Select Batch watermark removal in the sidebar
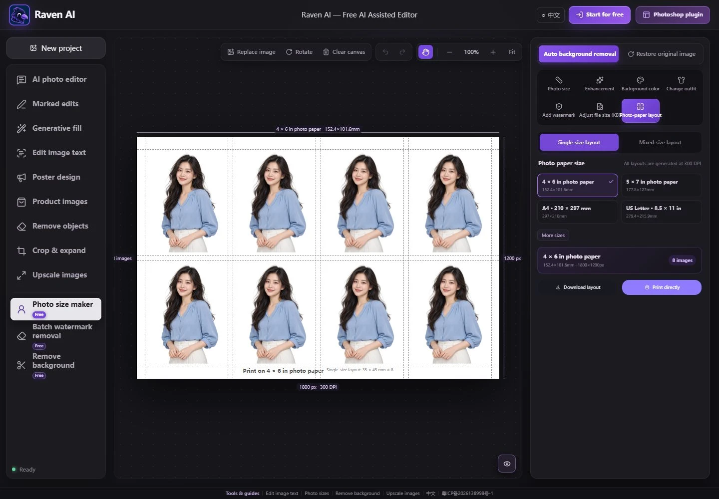This screenshot has width=719, height=499. click(x=56, y=336)
